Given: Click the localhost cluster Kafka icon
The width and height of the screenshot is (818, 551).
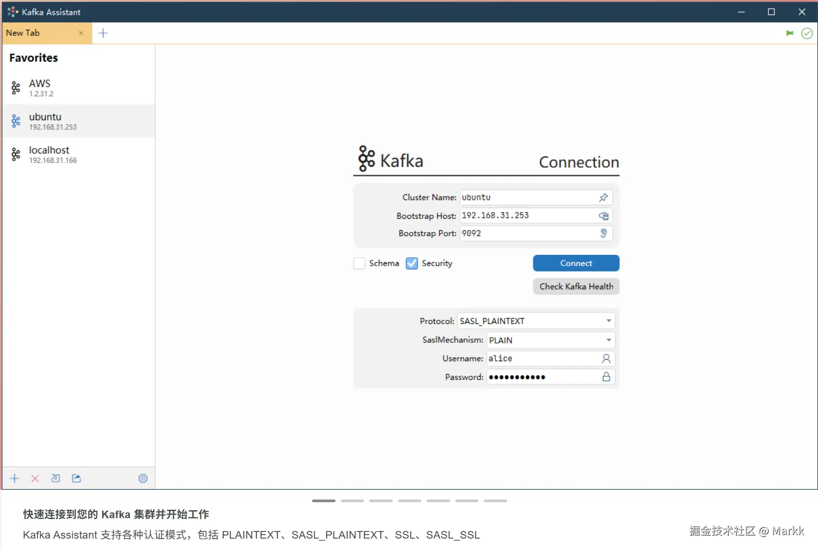Looking at the screenshot, I should coord(16,154).
